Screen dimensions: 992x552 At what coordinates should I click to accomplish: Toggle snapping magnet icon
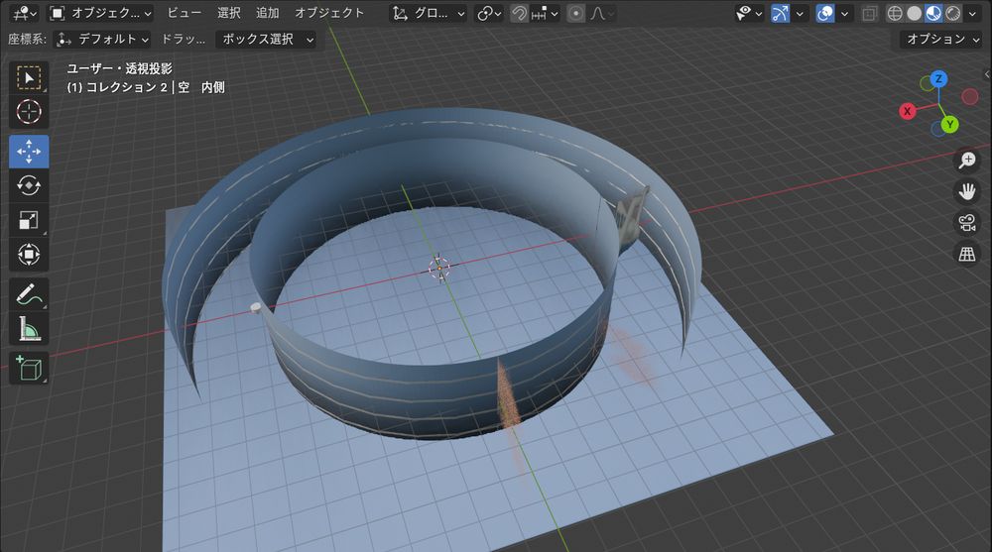tap(519, 13)
